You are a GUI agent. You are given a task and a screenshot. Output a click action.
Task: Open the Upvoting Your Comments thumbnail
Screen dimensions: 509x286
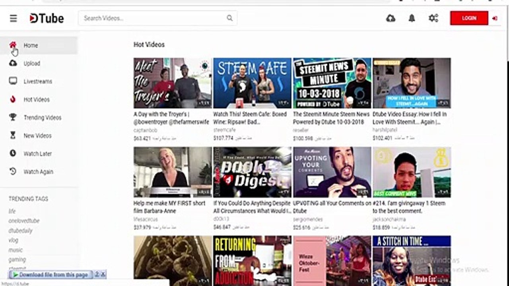tap(332, 172)
